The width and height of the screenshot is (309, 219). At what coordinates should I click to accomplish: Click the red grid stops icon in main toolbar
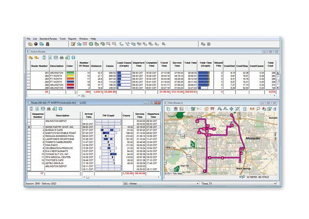click(85, 44)
